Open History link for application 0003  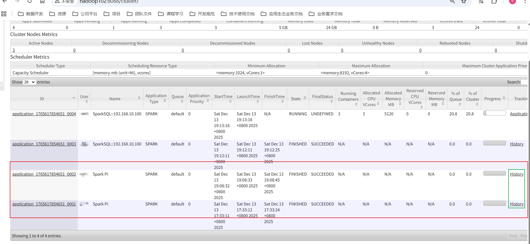point(517,144)
